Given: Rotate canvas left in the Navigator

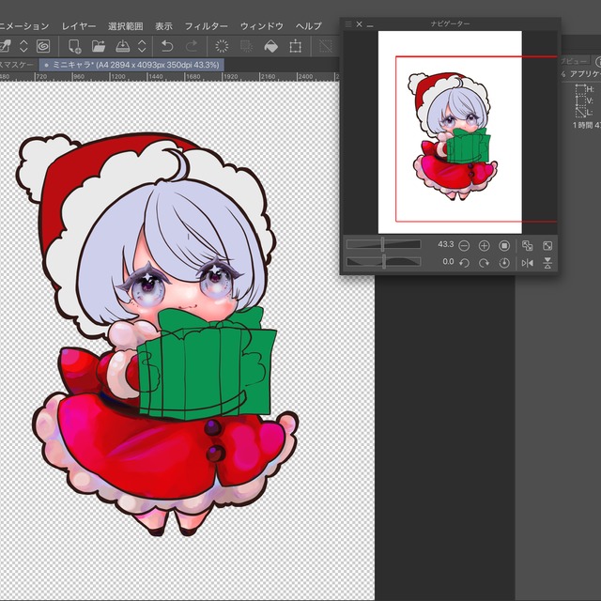Looking at the screenshot, I should point(465,263).
